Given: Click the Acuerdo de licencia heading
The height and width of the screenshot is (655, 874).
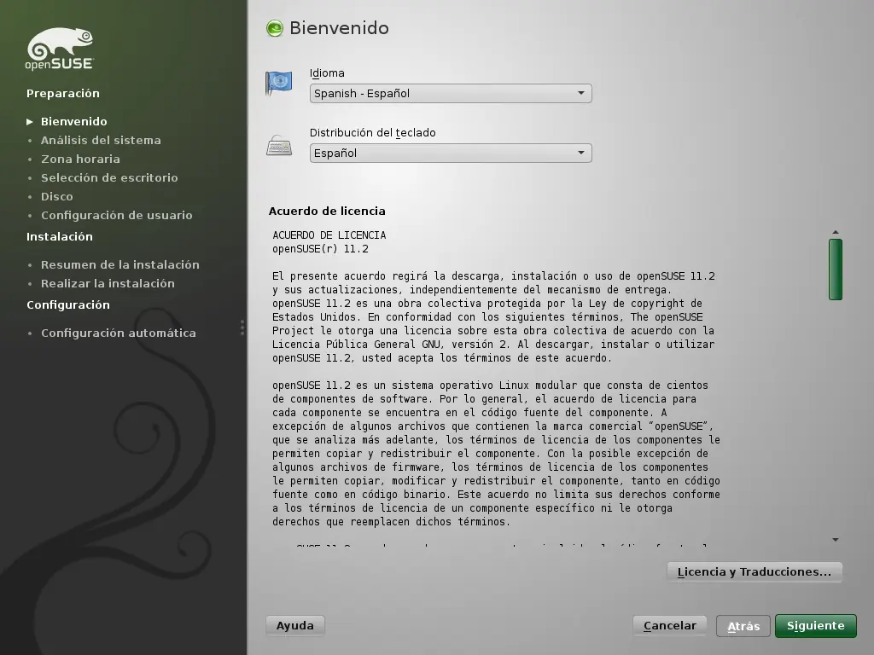Looking at the screenshot, I should pos(327,212).
